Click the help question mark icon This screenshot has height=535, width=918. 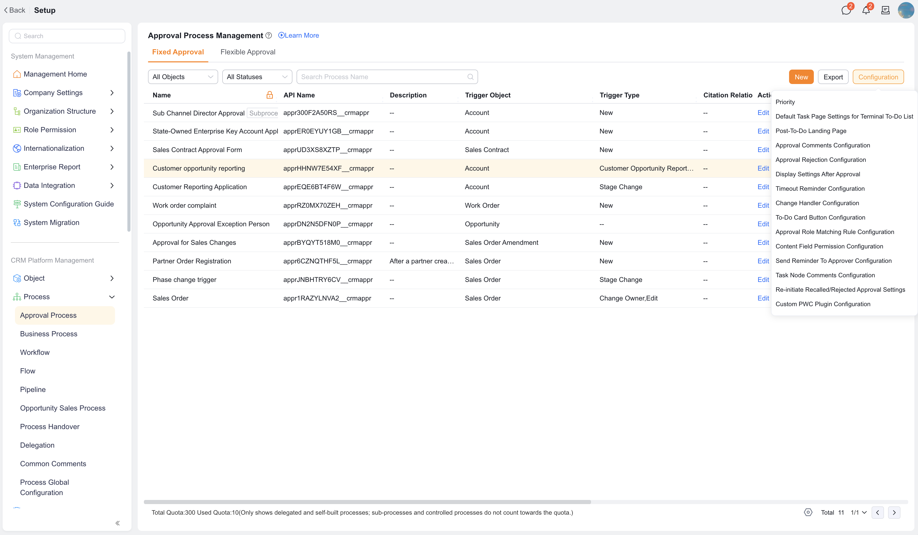268,35
